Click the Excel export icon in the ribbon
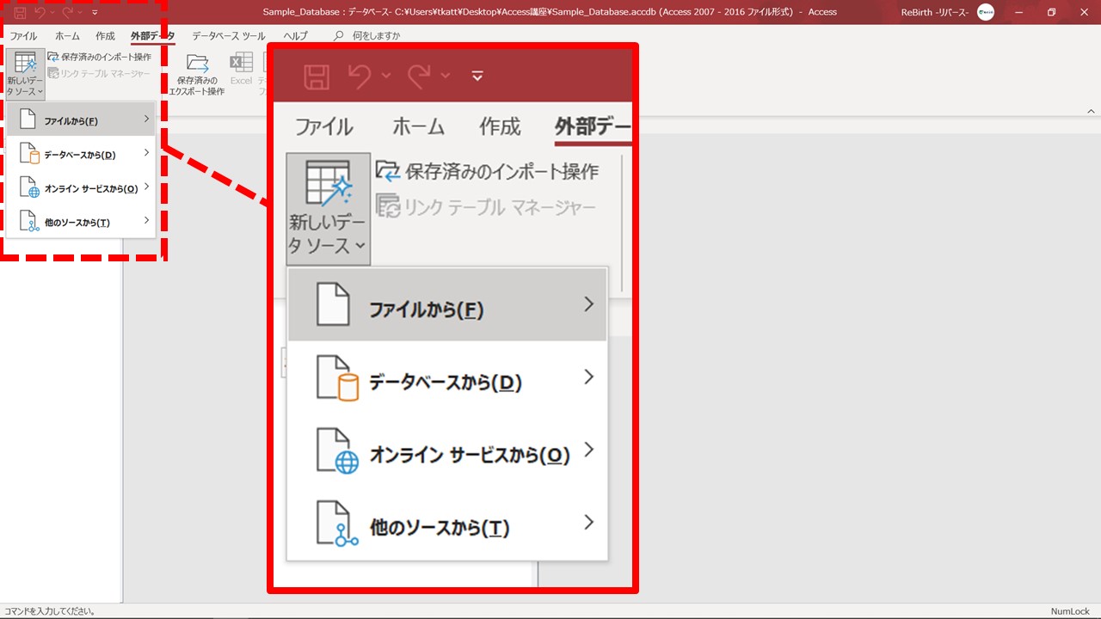 click(x=241, y=64)
